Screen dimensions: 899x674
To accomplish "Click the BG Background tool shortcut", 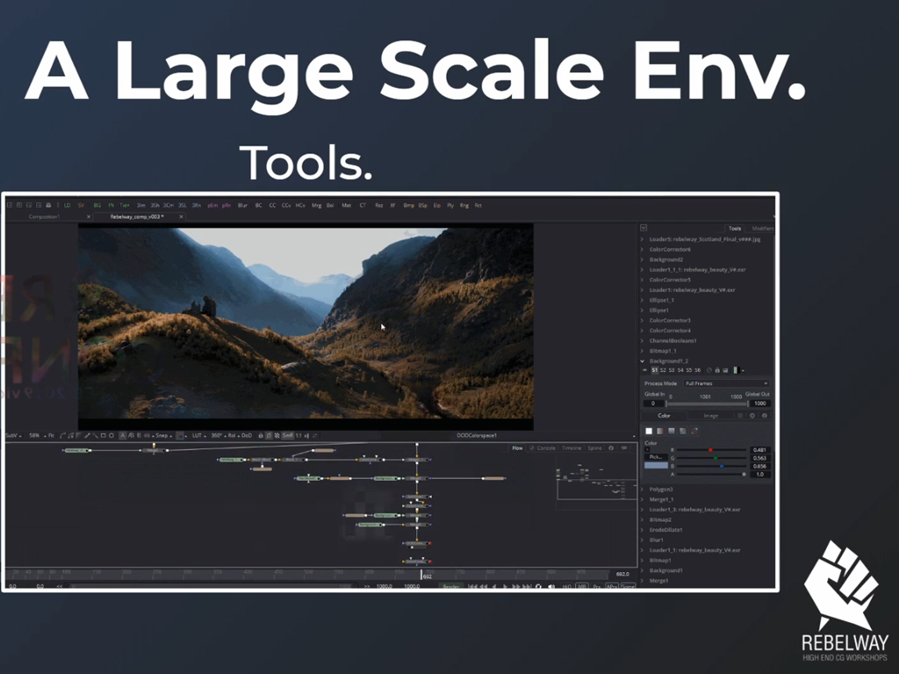I will [x=97, y=205].
